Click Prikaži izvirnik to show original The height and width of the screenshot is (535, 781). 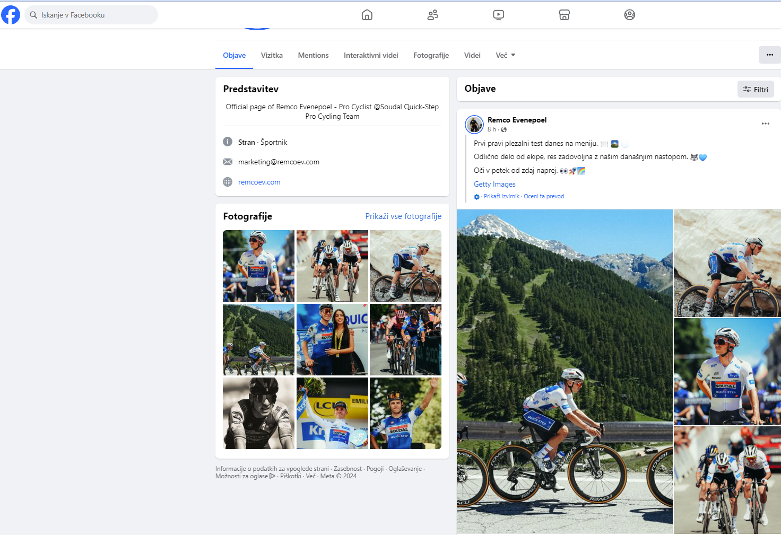[x=501, y=196]
